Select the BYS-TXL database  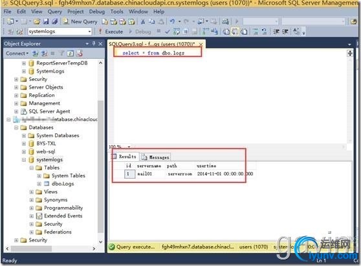click(46, 144)
